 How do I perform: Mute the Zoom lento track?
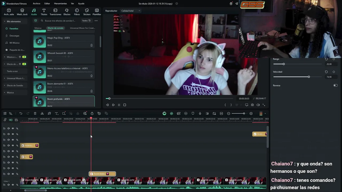(8, 174)
